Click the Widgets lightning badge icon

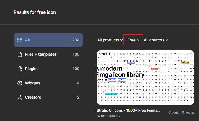click(20, 83)
